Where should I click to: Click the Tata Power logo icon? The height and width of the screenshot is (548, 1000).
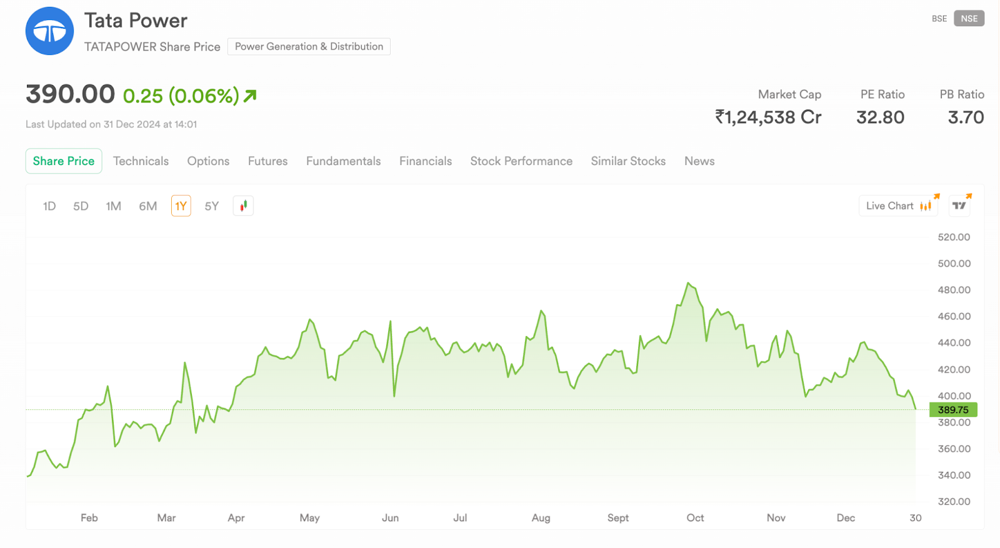click(49, 31)
